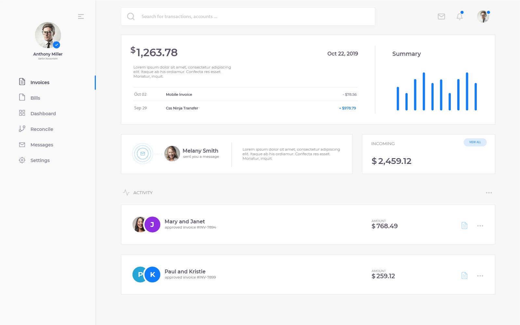View invoice document for Paul and Kristie
This screenshot has height=325, width=520.
click(464, 276)
